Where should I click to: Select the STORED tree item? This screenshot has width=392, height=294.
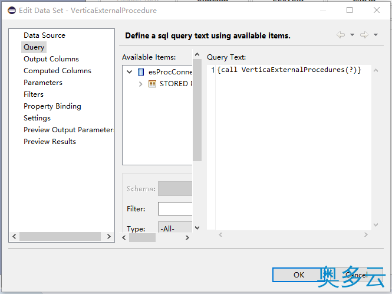176,84
